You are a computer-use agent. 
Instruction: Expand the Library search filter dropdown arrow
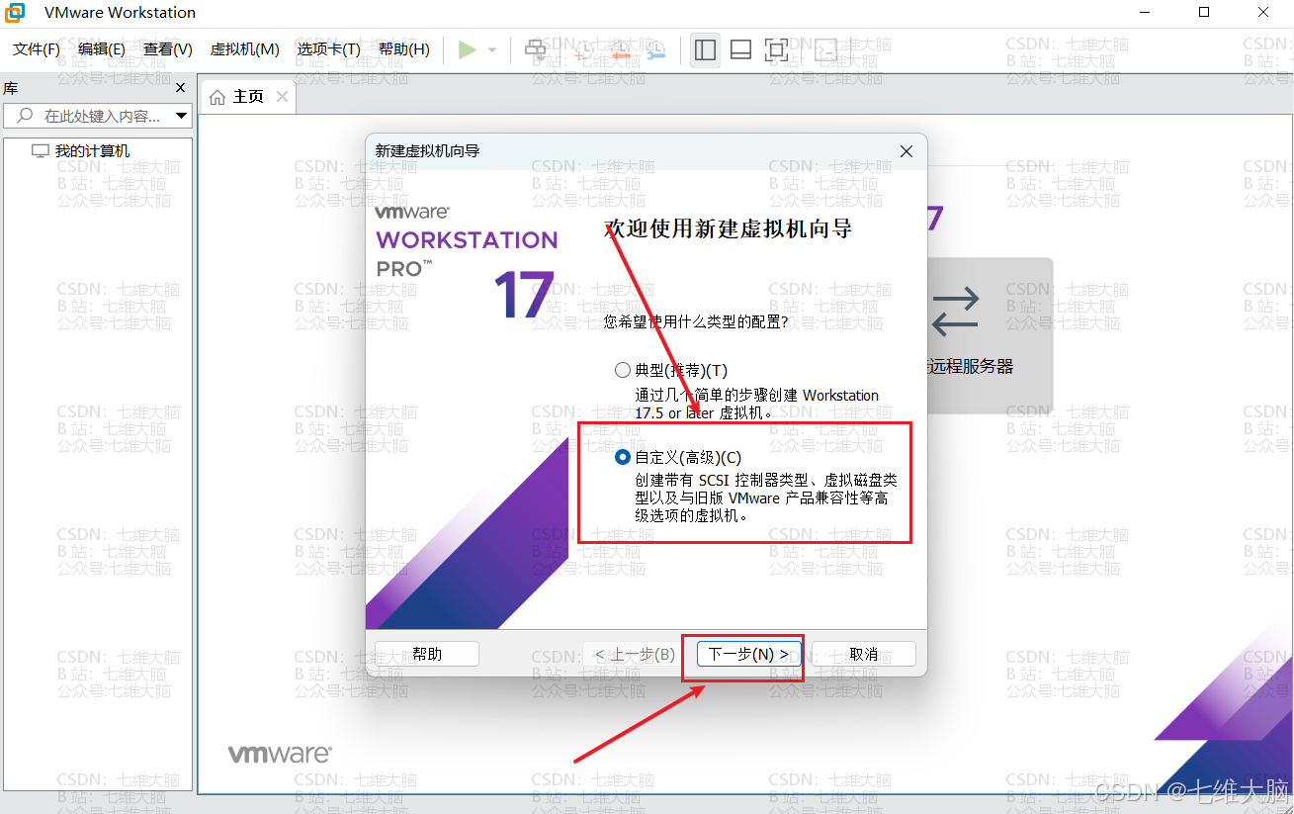tap(181, 116)
